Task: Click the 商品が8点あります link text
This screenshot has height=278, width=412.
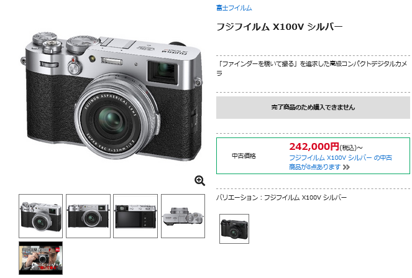Action: [315, 167]
